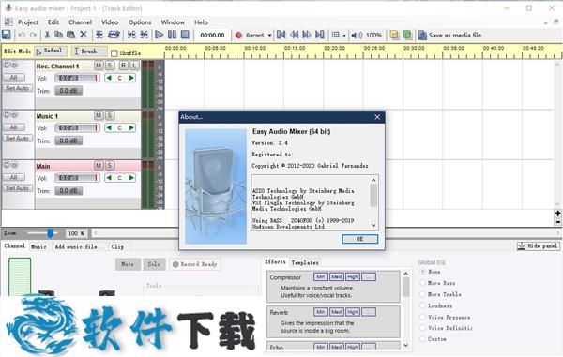Click the Paste clipboard icon
This screenshot has width=563, height=357.
pyautogui.click(x=70, y=35)
